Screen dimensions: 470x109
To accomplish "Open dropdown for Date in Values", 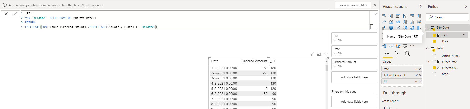I will point(416,69).
